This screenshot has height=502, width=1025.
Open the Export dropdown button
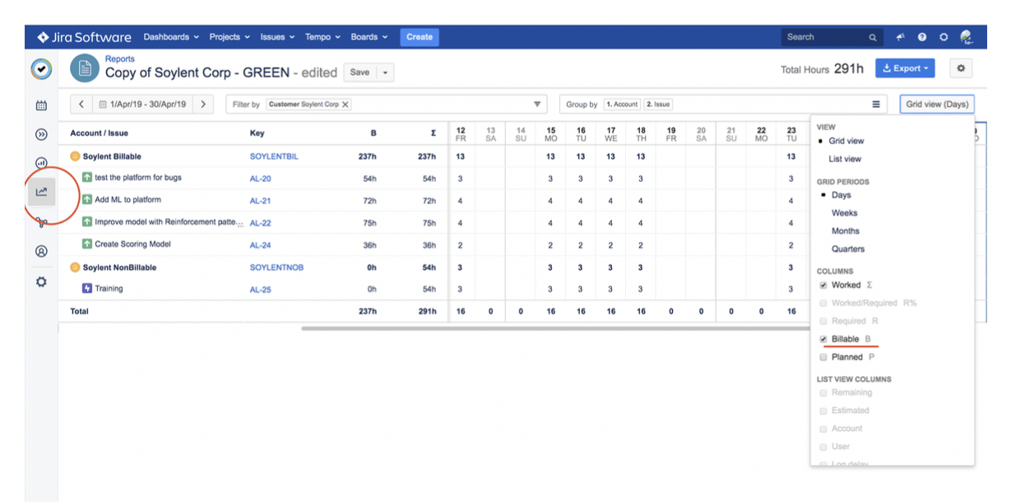coord(905,68)
